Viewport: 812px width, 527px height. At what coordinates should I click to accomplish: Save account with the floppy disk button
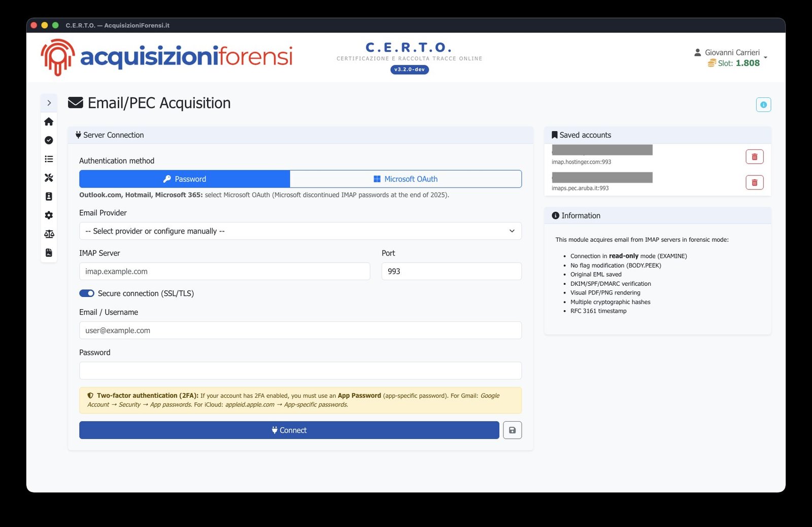pos(512,430)
